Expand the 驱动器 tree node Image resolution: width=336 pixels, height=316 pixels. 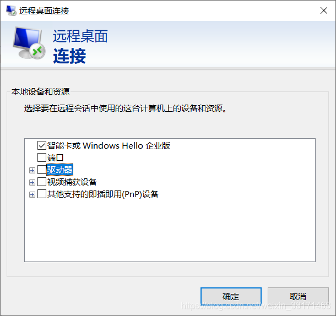(32, 170)
